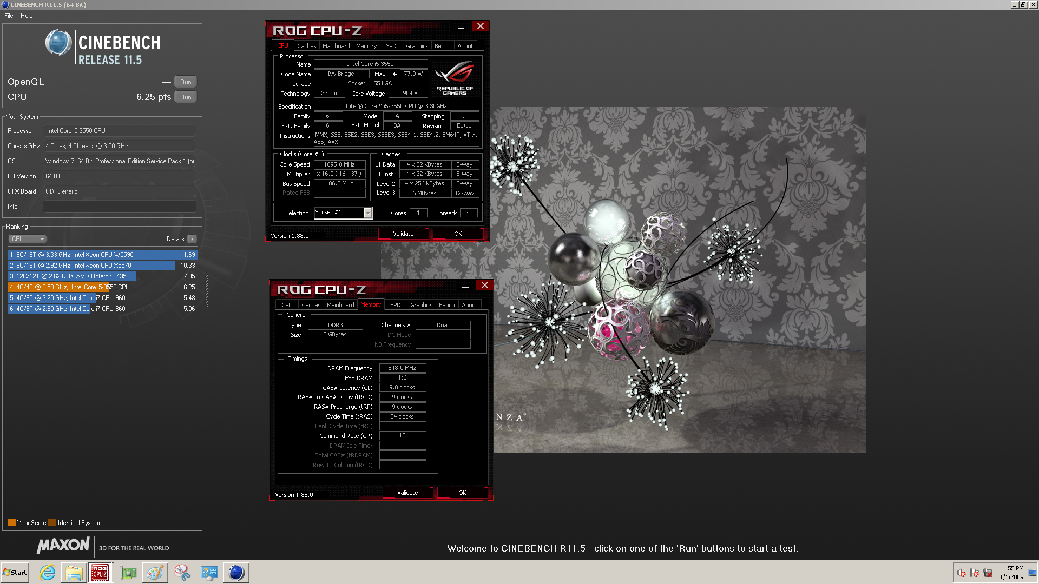Click the DRAM Frequency value 848.0 MHz

coord(402,368)
